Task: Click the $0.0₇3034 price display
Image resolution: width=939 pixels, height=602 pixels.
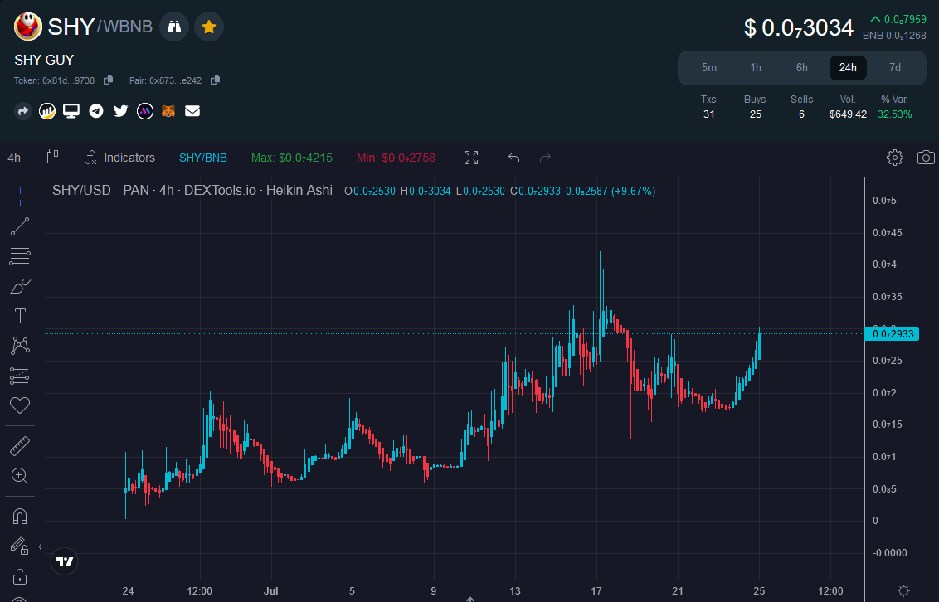Action: coord(798,27)
